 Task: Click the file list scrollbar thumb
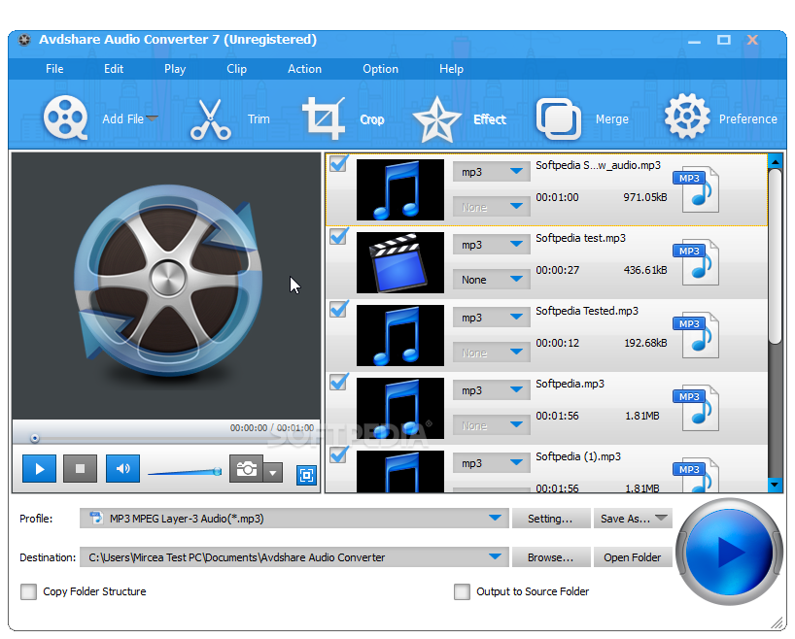775,257
